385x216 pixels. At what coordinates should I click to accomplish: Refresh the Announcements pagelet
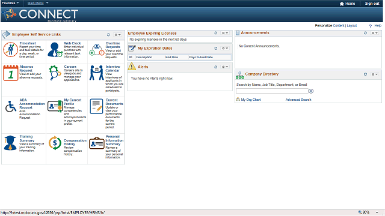click(x=365, y=33)
